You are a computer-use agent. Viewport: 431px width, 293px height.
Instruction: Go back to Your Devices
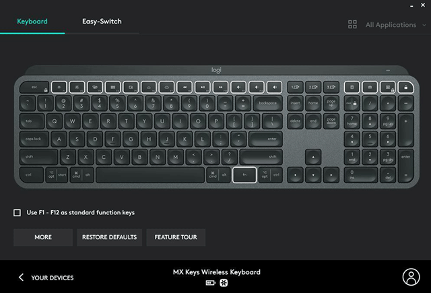(46, 278)
